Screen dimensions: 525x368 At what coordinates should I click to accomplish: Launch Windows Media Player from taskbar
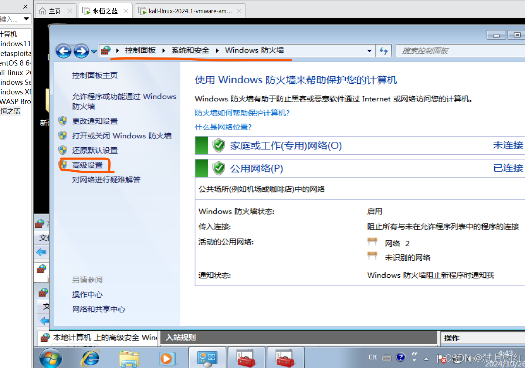coord(167,358)
